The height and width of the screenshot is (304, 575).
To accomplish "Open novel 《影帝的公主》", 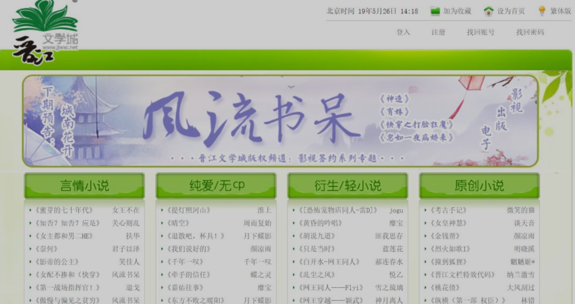I will pos(57,262).
